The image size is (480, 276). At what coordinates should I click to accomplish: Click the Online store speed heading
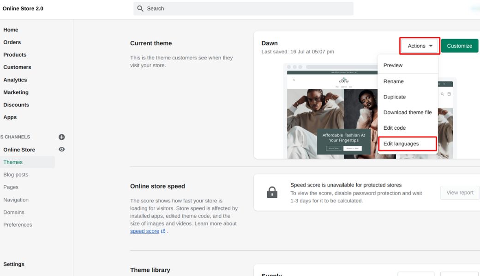click(157, 186)
